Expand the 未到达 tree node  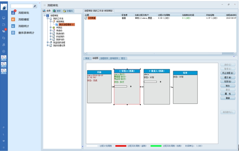[50, 27]
